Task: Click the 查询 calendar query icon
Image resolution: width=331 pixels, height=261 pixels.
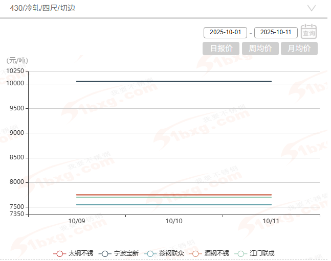Action: [308, 31]
